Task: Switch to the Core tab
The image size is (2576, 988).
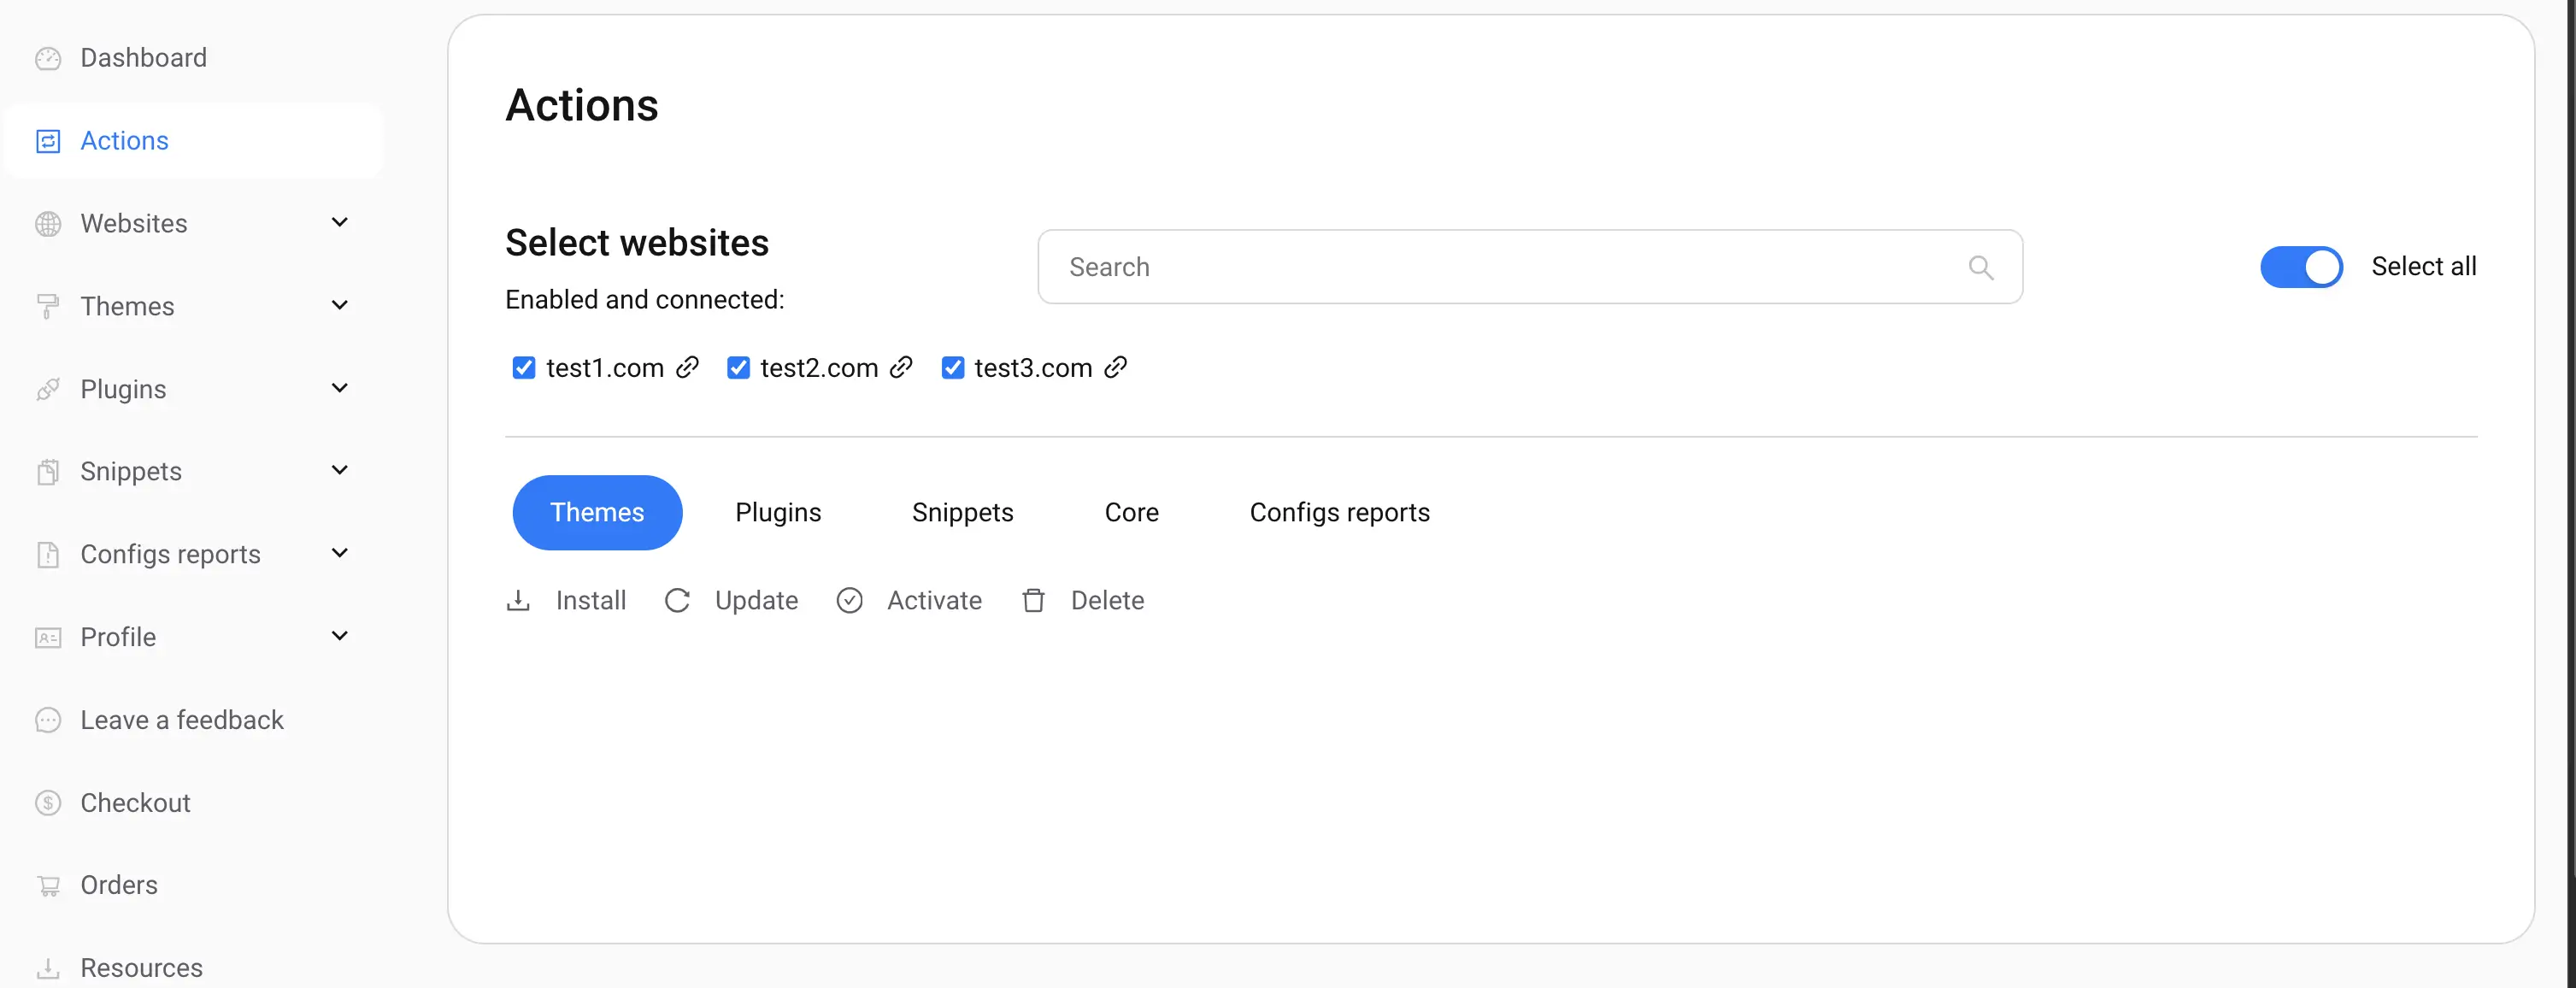Action: click(x=1131, y=512)
